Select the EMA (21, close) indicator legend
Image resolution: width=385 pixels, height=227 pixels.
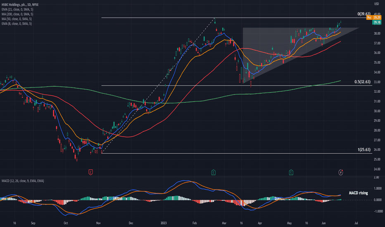[17, 9]
